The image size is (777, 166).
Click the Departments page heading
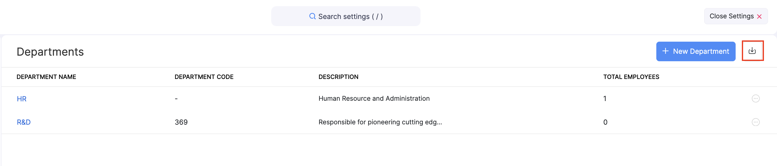(x=50, y=52)
